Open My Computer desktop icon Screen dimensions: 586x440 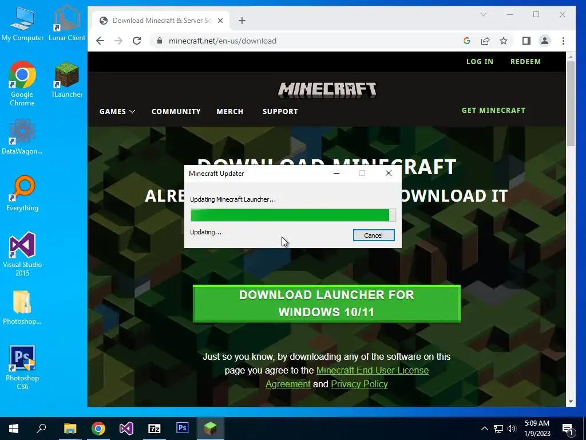(22, 23)
